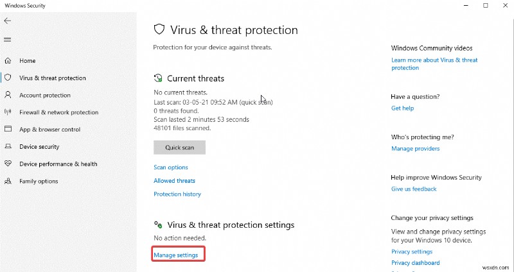
Task: Click the Virus & threat protection shield icon
Action: coord(8,78)
